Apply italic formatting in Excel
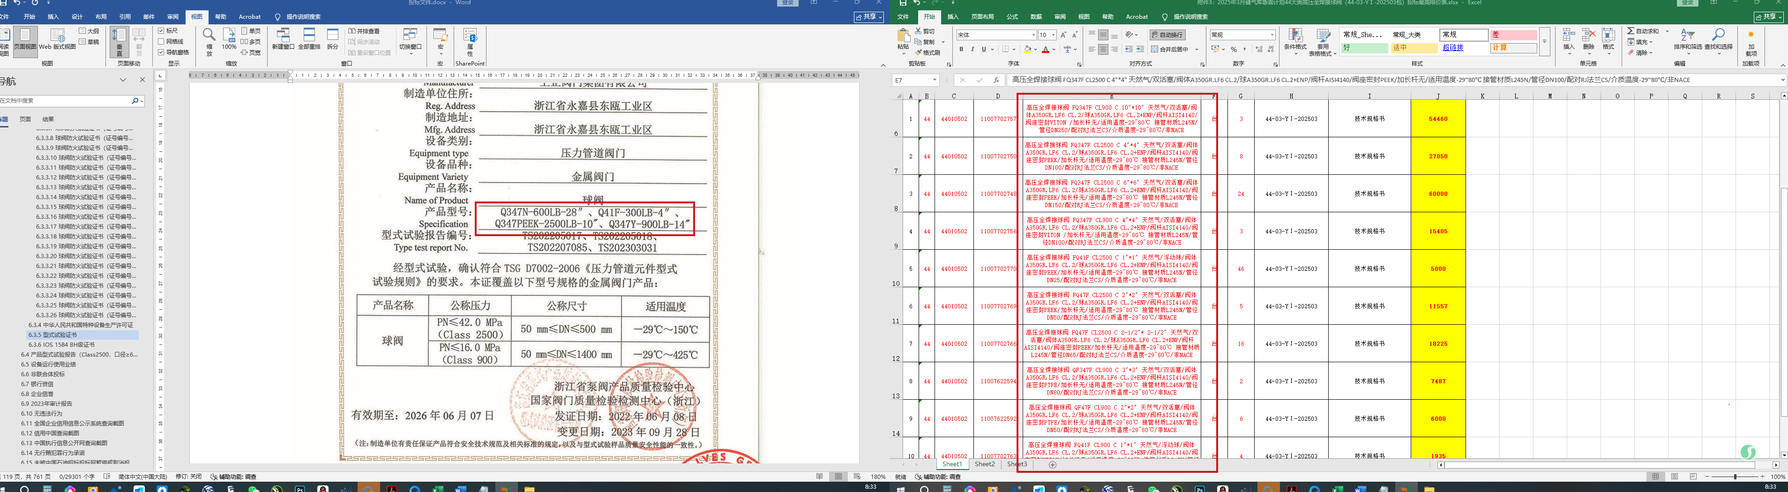 tap(973, 49)
